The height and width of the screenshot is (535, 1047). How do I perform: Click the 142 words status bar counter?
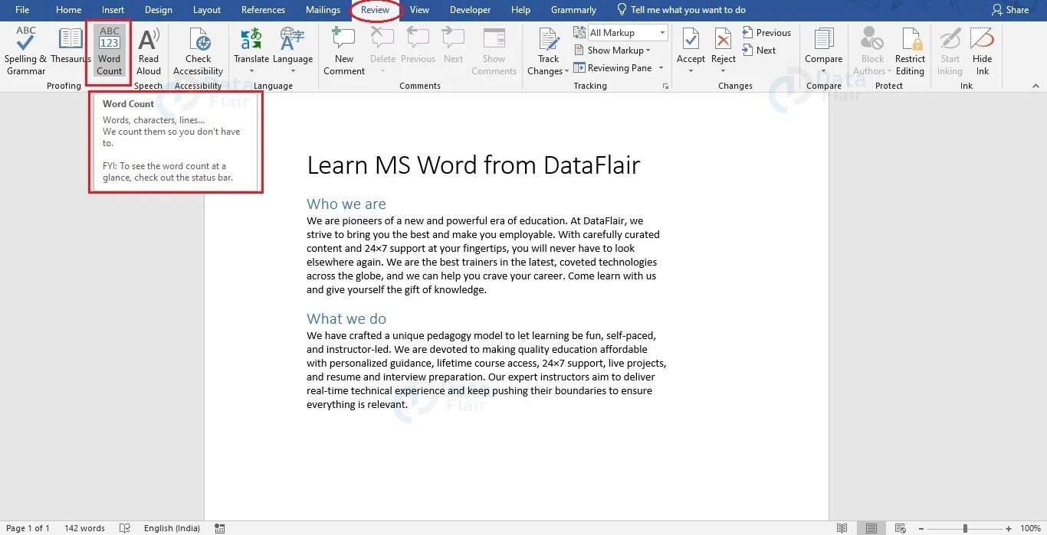tap(84, 527)
